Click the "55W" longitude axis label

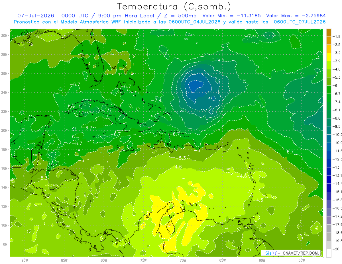tap(302, 260)
